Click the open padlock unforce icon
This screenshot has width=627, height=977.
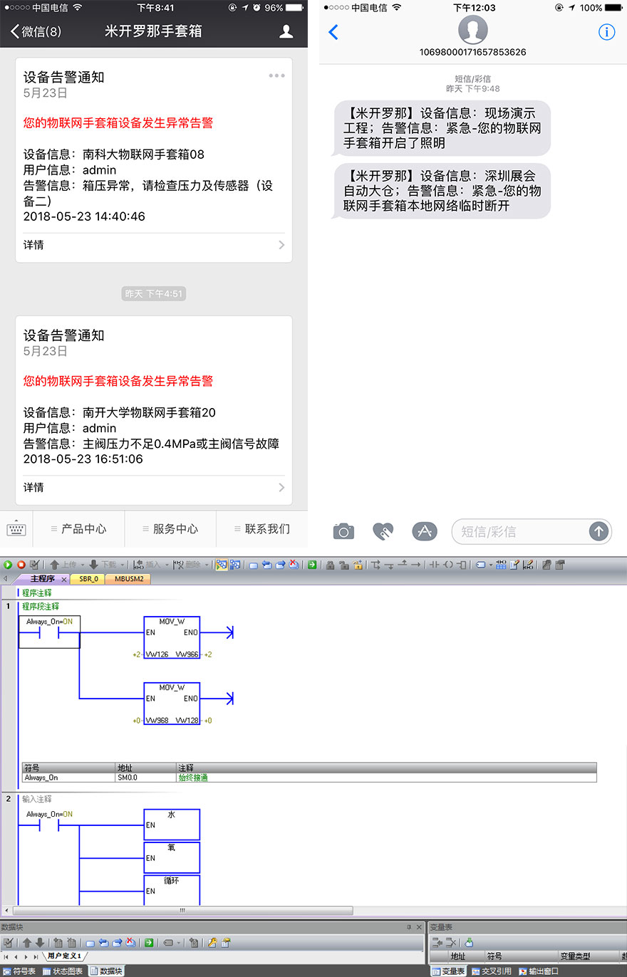(x=343, y=565)
